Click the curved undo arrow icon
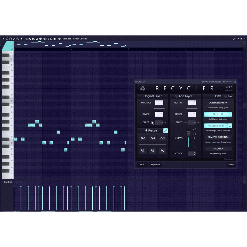 point(21,39)
